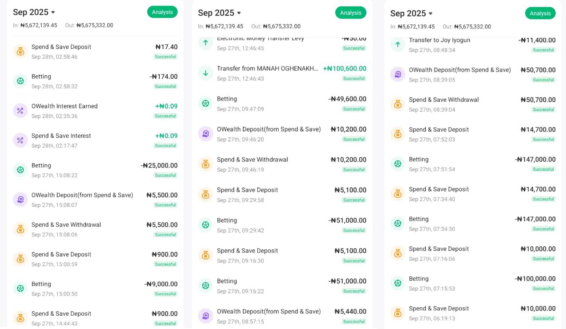
Task: Click the Betting icon for the ₦174.00 transaction
Action: point(20,81)
